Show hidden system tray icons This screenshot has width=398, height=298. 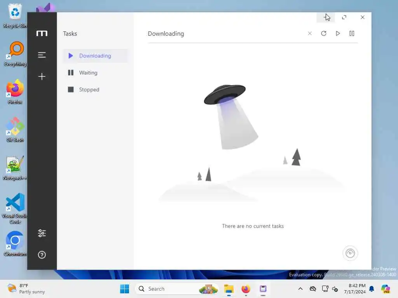[300, 289]
